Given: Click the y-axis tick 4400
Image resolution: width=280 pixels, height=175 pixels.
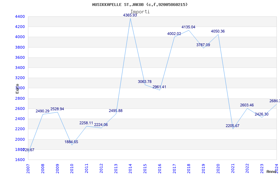Looking at the screenshot, I should pos(20,16).
